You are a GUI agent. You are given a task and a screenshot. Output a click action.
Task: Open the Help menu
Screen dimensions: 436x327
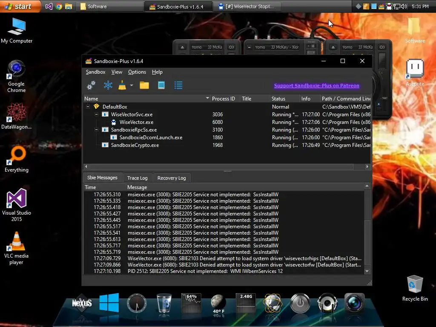[x=157, y=72]
